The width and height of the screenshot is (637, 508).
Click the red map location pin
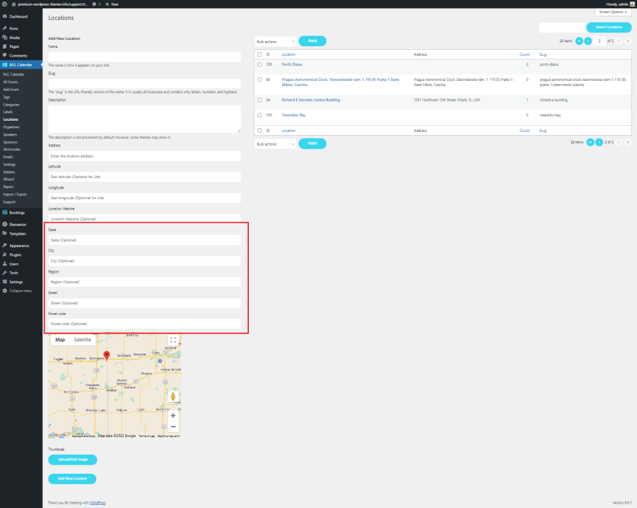pyautogui.click(x=106, y=355)
